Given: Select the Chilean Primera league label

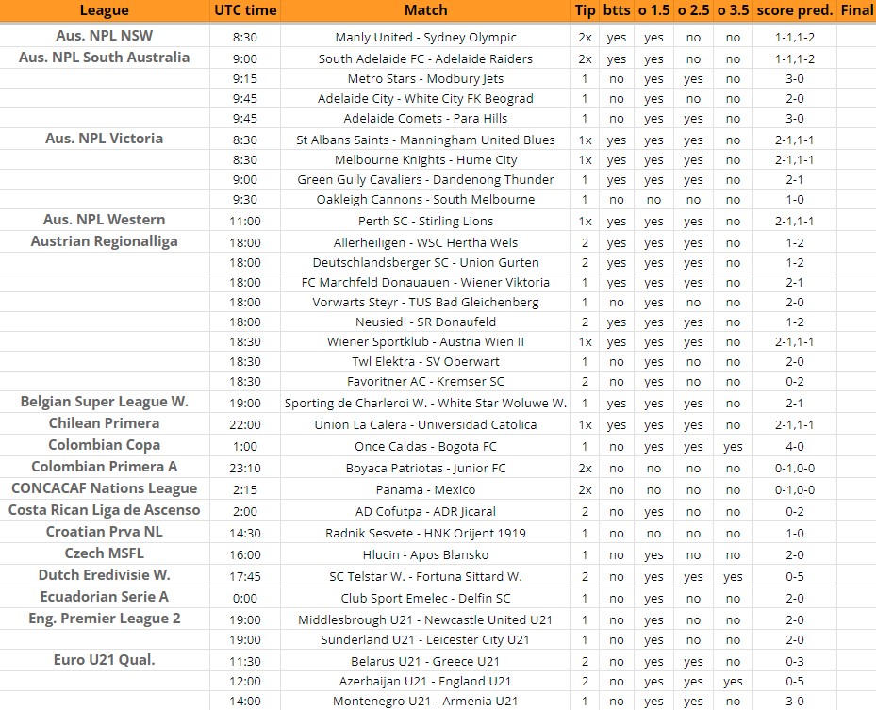Looking at the screenshot, I should pyautogui.click(x=105, y=423).
